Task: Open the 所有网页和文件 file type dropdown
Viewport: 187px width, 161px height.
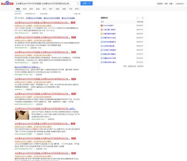Action: (x=31, y=14)
